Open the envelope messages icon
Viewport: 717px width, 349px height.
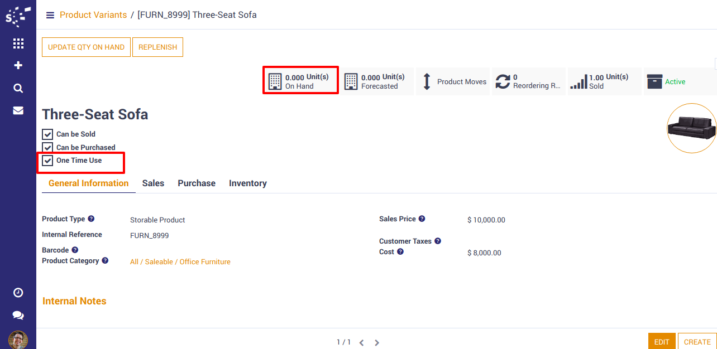point(18,110)
